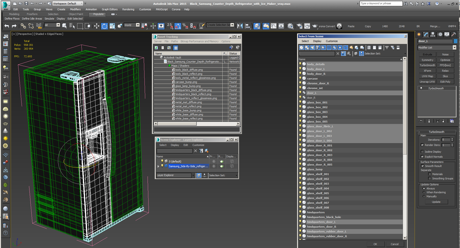This screenshot has width=460, height=248.
Task: Click the door_L object color swatch
Action: point(456,41)
